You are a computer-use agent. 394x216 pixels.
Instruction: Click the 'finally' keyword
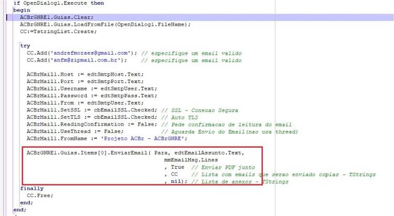(32, 188)
